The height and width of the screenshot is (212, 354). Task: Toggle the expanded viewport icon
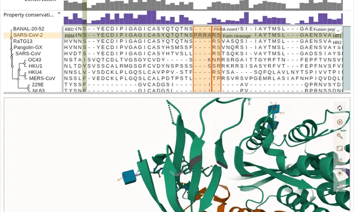340,149
